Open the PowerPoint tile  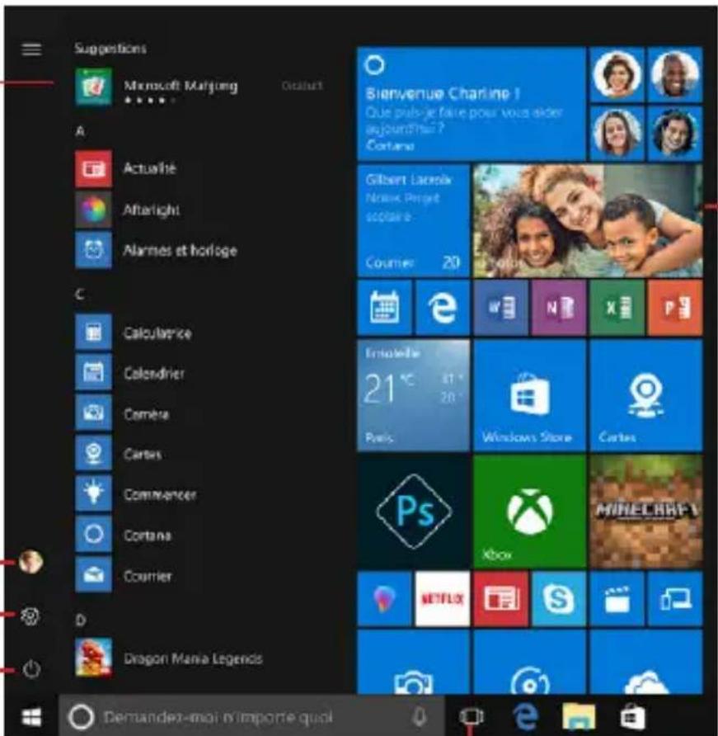[674, 307]
